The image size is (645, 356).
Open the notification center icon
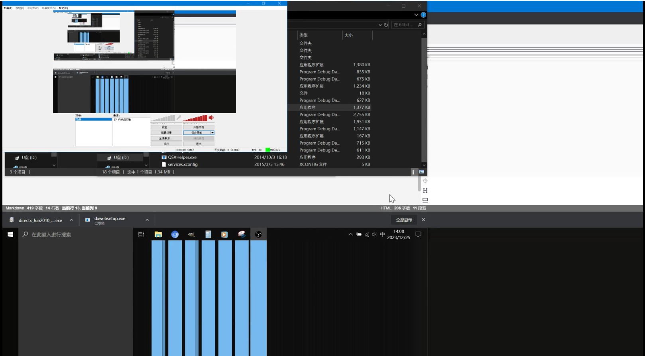tap(418, 234)
